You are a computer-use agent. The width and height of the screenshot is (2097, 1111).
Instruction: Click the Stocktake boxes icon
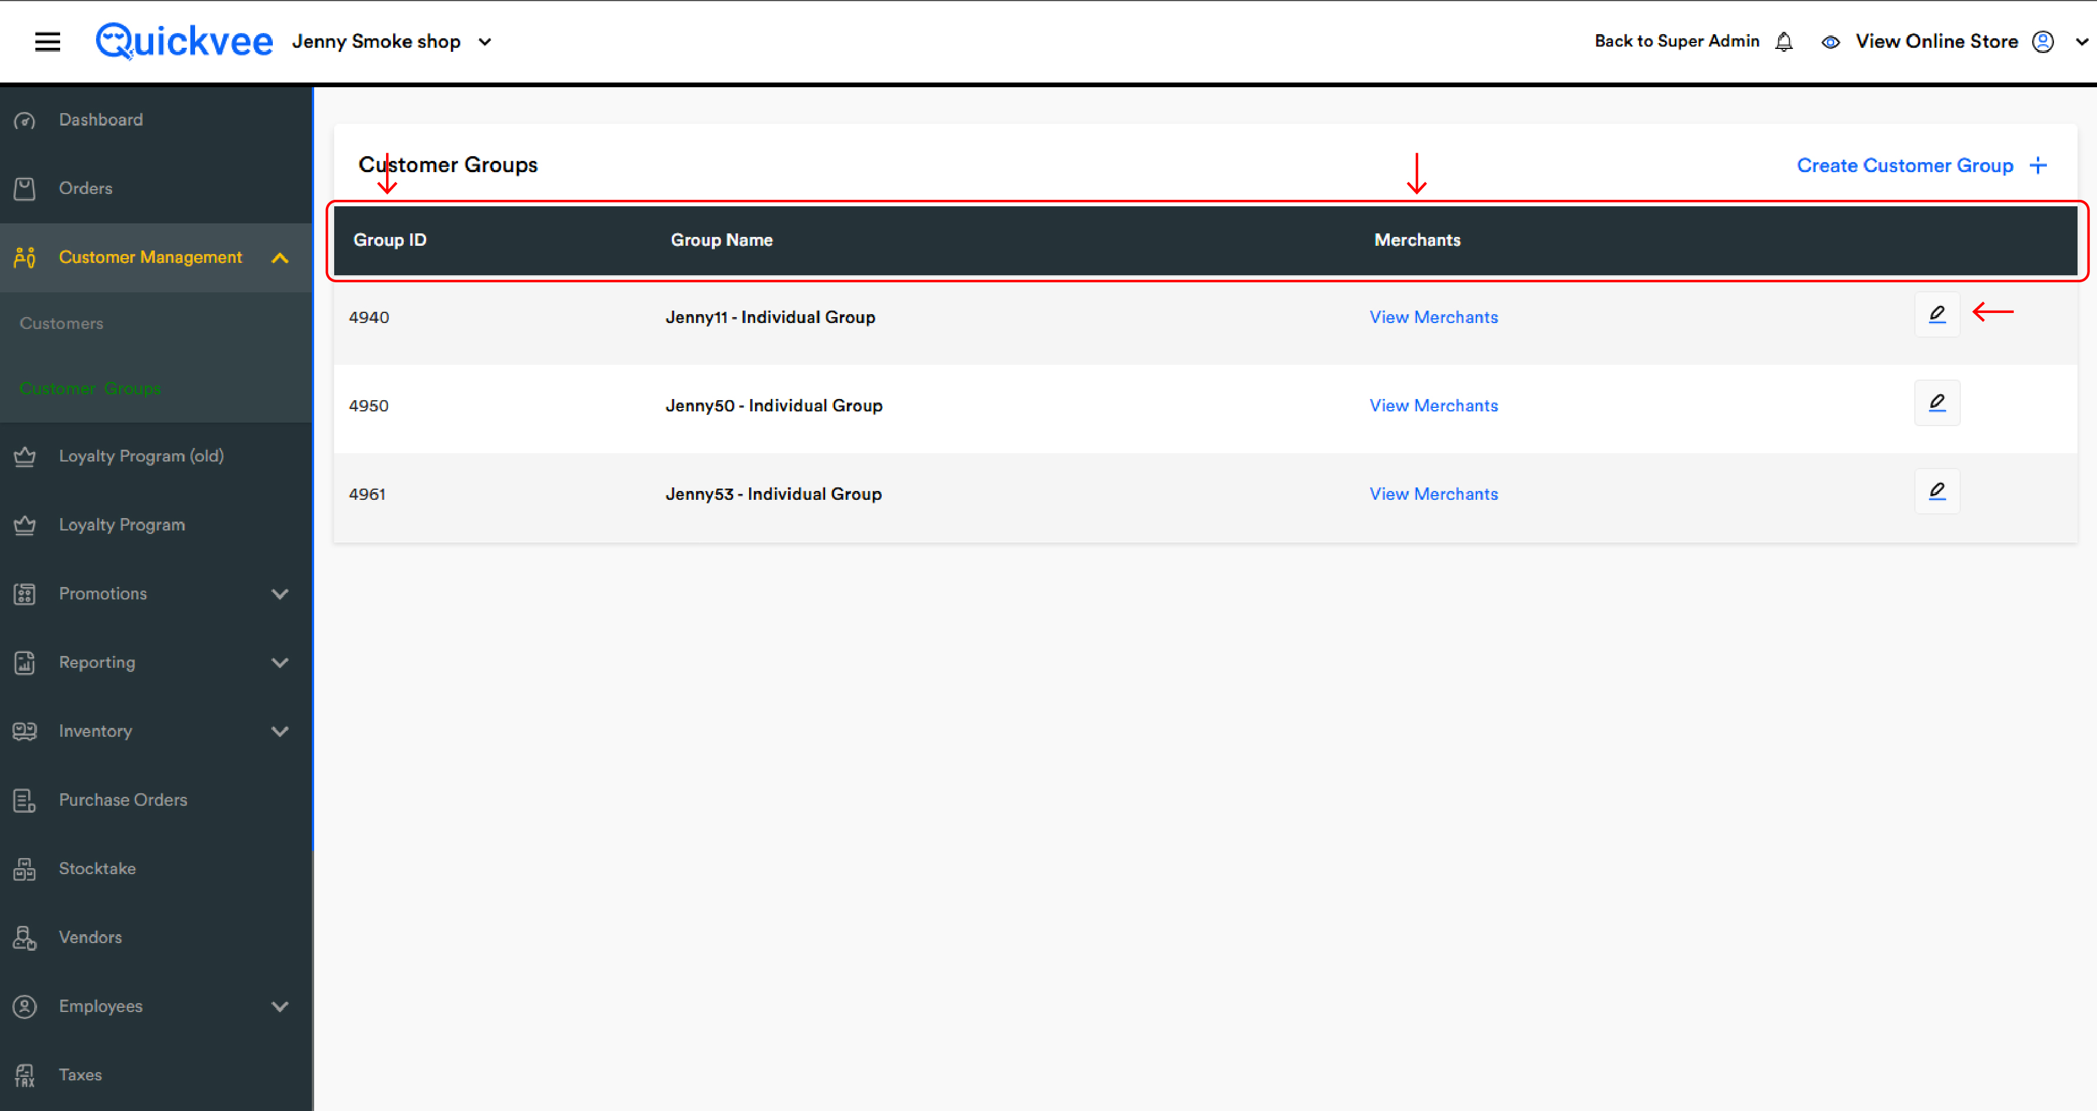[24, 868]
